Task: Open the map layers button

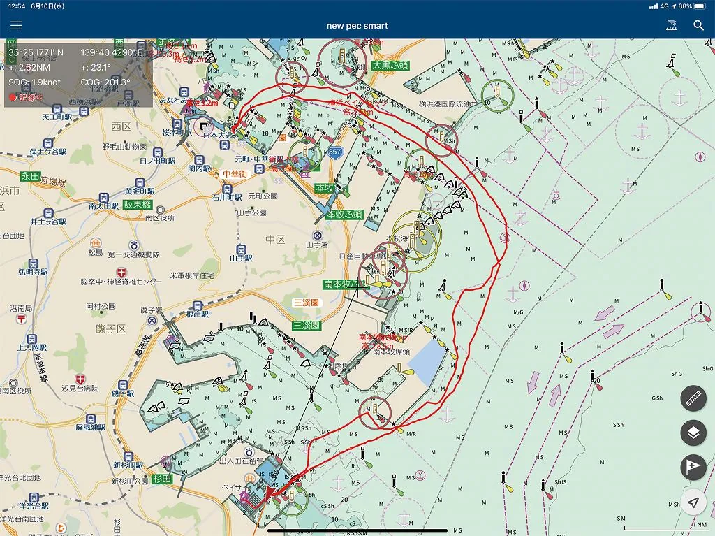Action: point(693,433)
